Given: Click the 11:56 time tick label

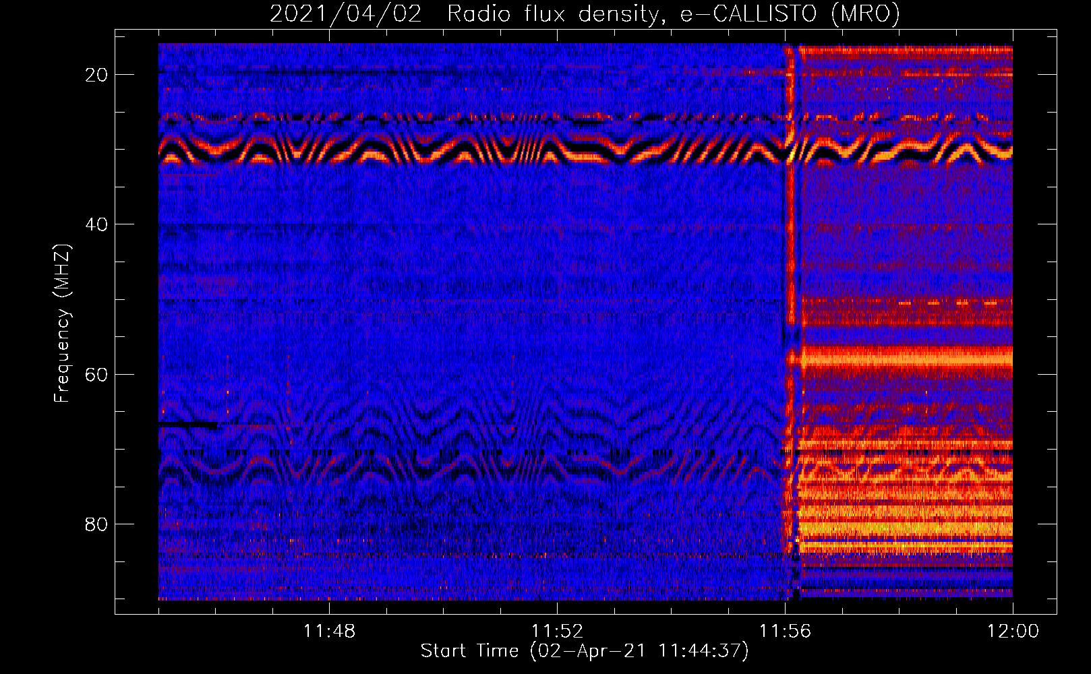Looking at the screenshot, I should (x=785, y=631).
